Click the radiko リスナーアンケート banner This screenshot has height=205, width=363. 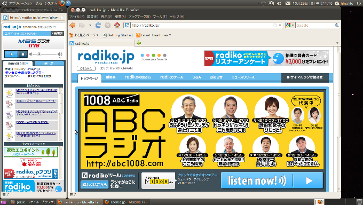click(x=266, y=58)
